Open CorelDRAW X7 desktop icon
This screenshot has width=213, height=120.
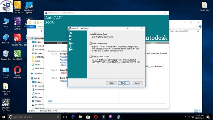pyautogui.click(x=17, y=56)
